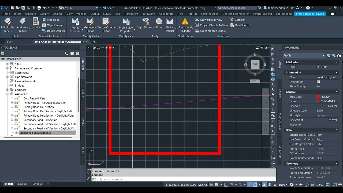343x193 pixels.
Task: Start the Drive tool
Action: click(159, 23)
